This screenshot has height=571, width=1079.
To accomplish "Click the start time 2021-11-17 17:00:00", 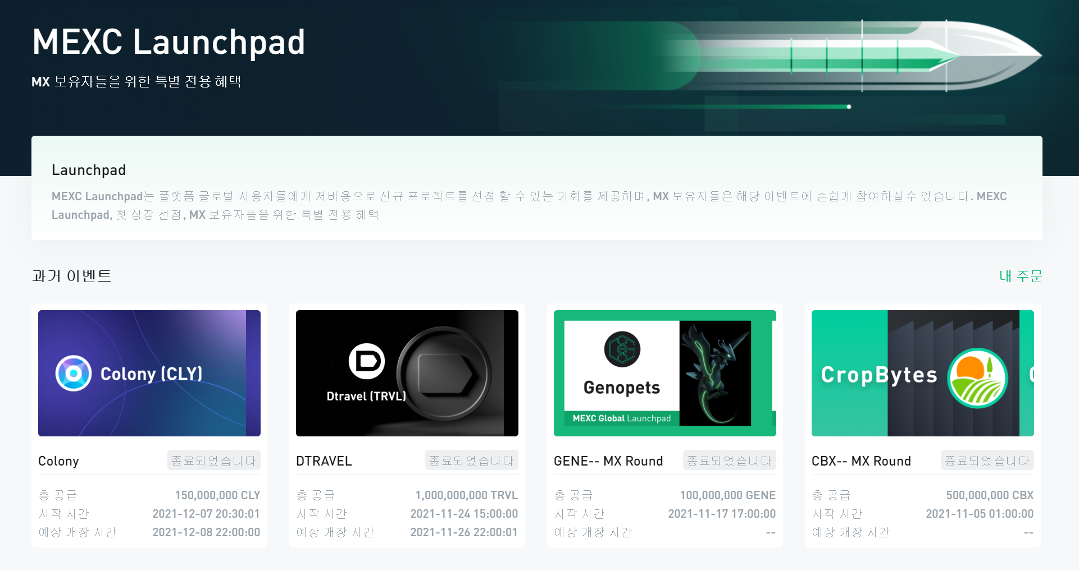I will pos(722,514).
